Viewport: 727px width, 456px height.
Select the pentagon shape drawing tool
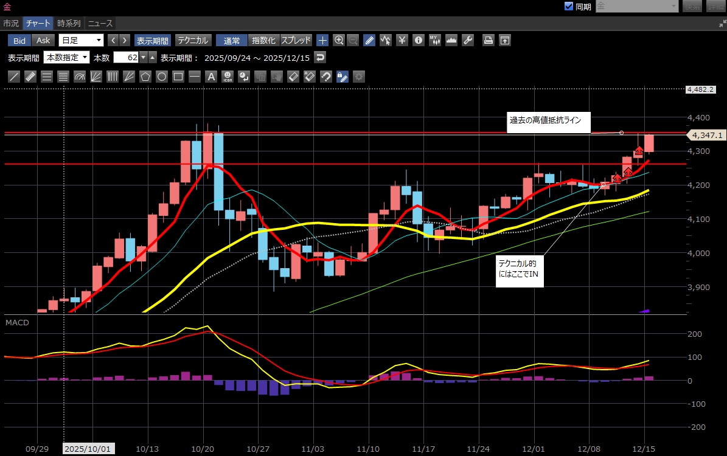[x=145, y=77]
